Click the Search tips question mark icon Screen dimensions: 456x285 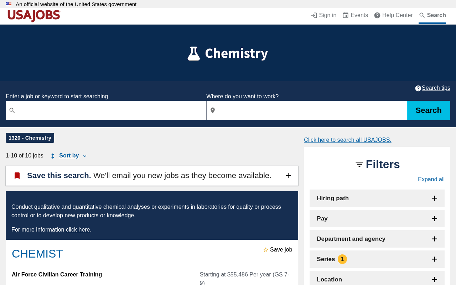tap(418, 88)
